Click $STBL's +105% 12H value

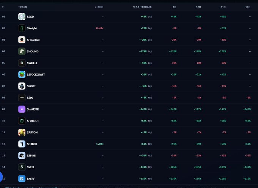(197, 167)
